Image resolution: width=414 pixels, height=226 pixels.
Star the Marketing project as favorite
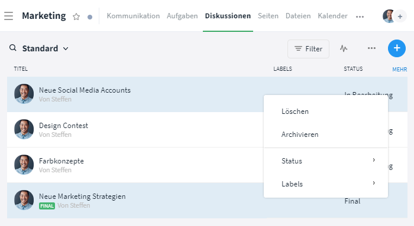76,17
